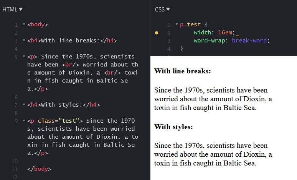
Task: Collapse the line 5 paragraph fold arrow
Action: [x=24, y=57]
